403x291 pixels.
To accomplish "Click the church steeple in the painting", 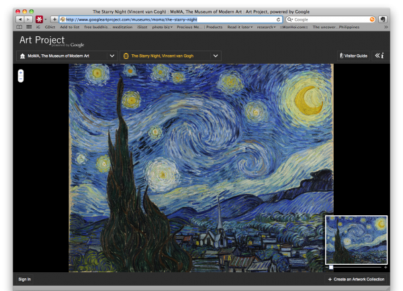I will (x=219, y=215).
